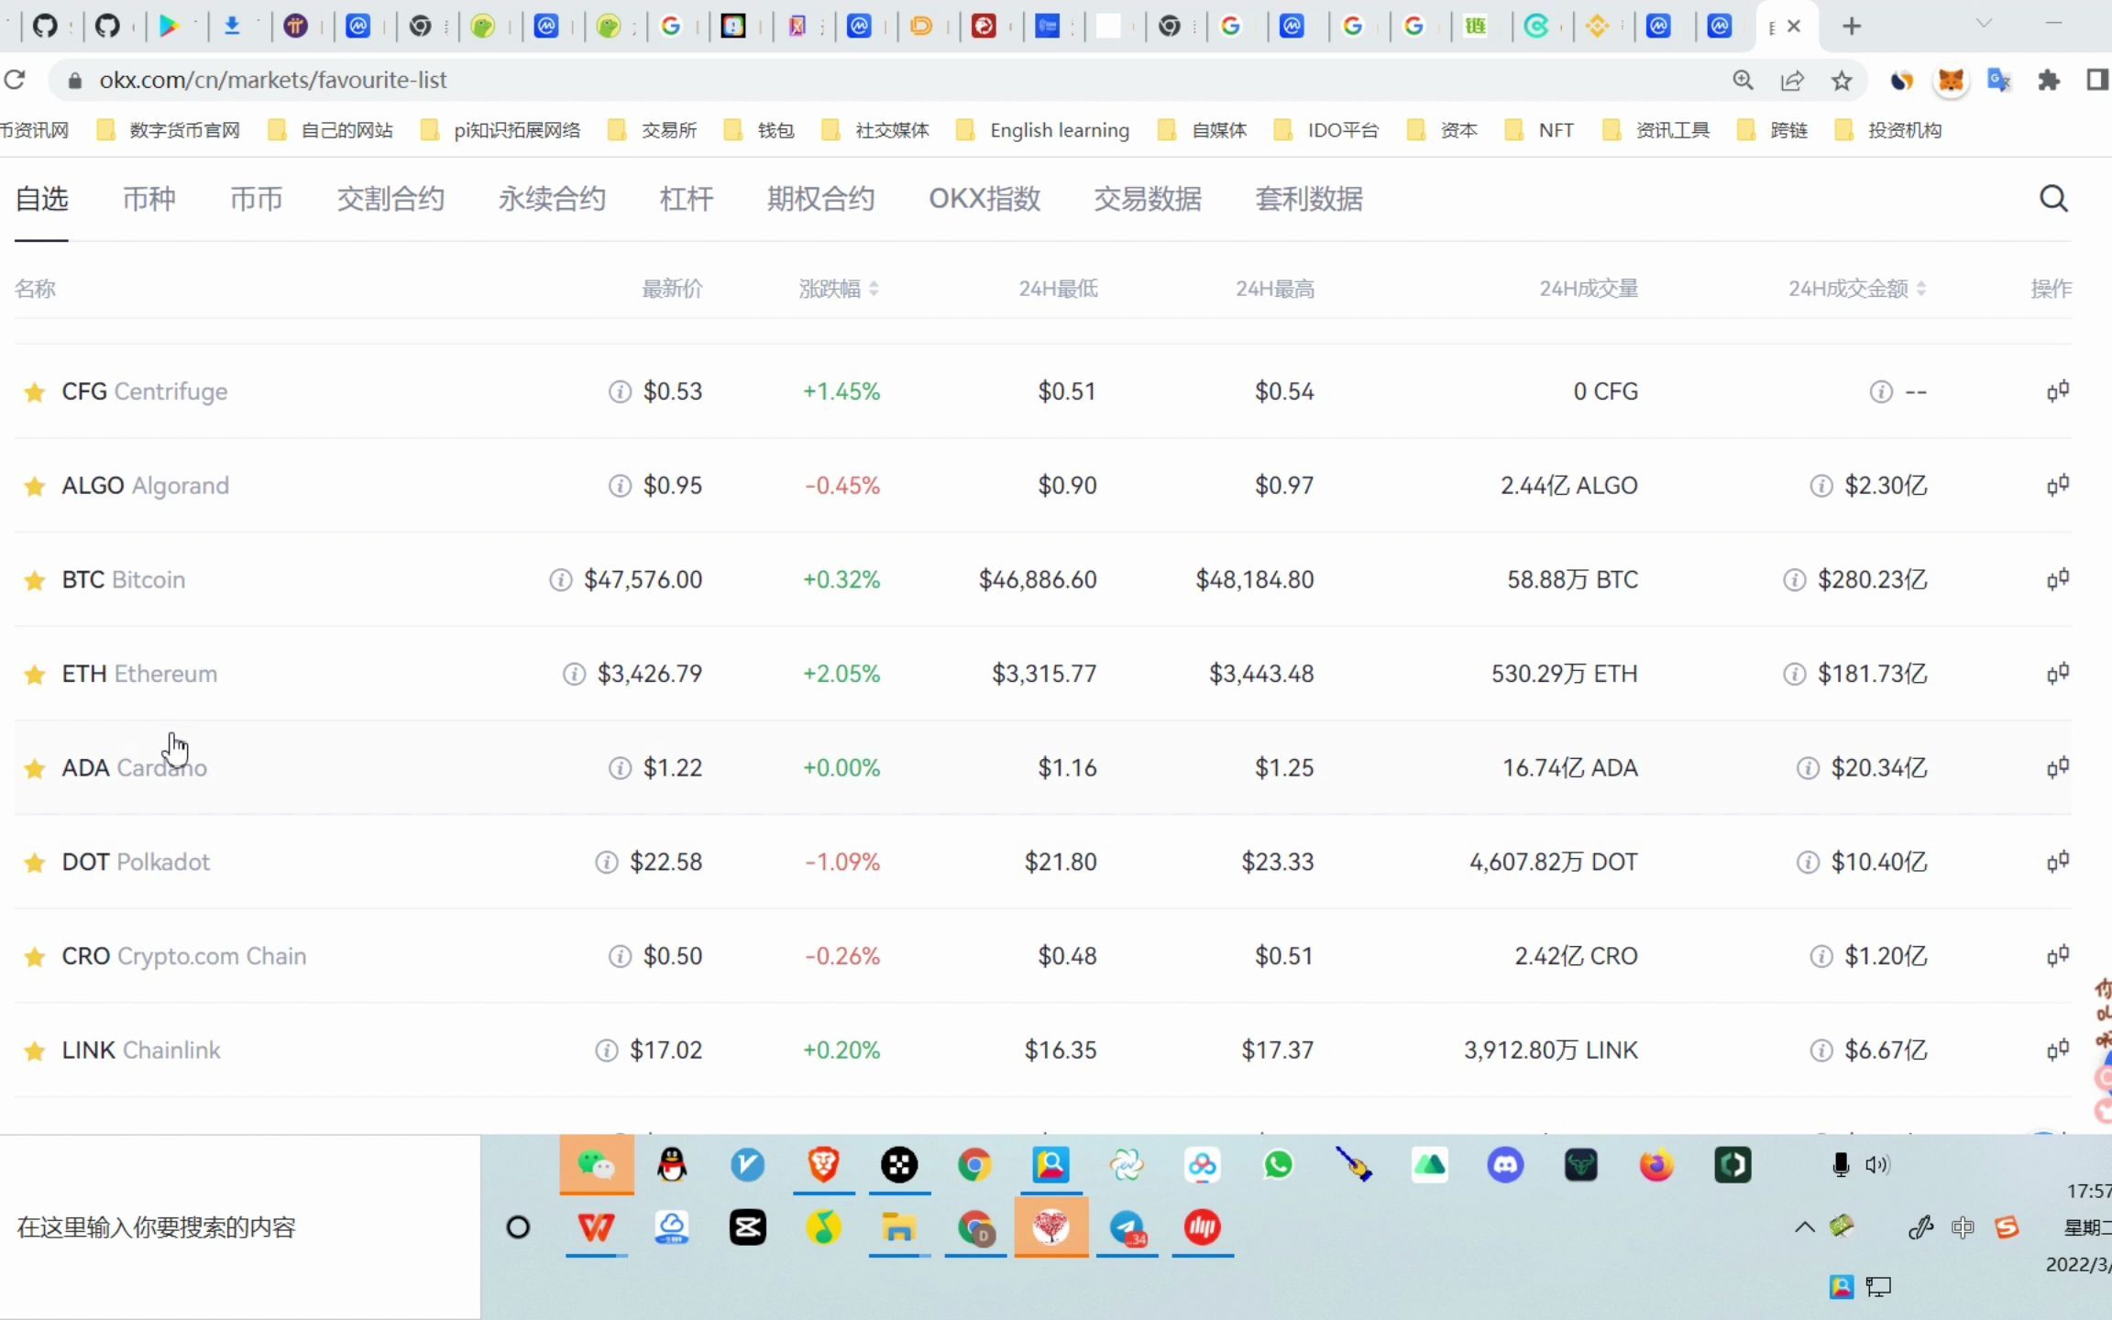This screenshot has width=2112, height=1320.
Task: Open the ETH Ethereum market link
Action: point(139,675)
